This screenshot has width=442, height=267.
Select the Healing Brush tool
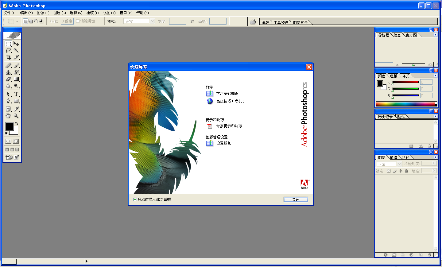click(x=8, y=65)
